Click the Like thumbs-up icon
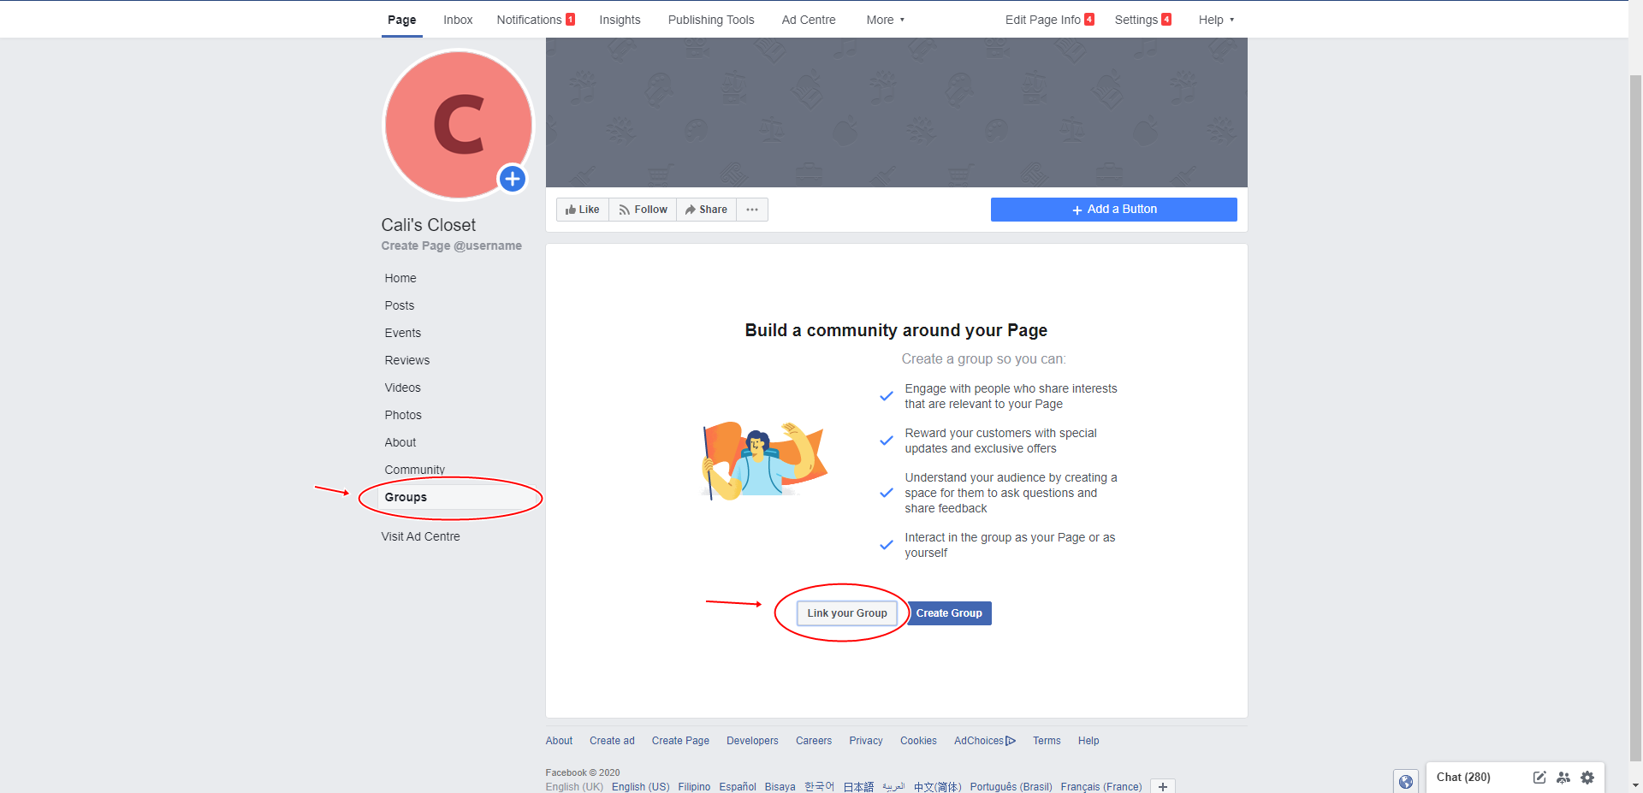This screenshot has height=793, width=1643. [x=572, y=209]
